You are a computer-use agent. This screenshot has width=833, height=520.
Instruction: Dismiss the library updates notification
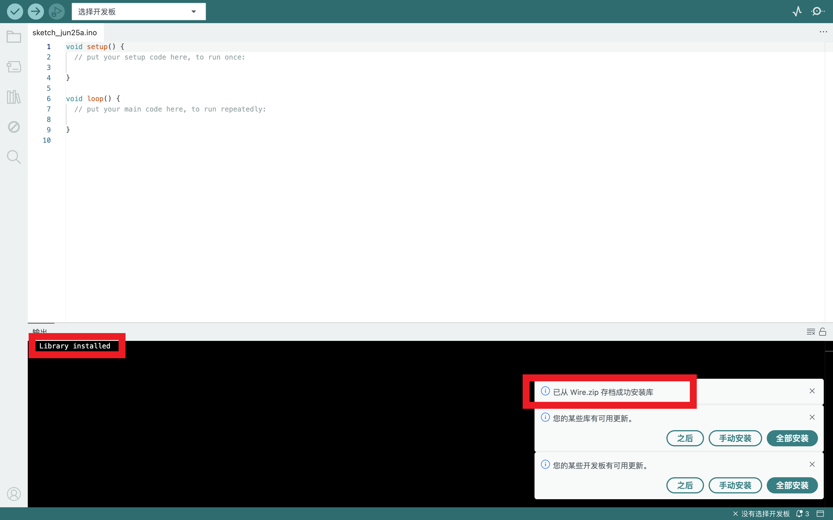pyautogui.click(x=812, y=417)
